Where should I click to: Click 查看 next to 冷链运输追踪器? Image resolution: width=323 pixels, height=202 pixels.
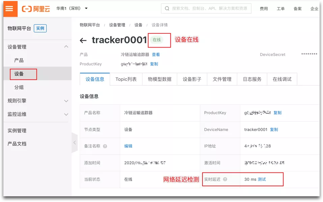coord(156,55)
